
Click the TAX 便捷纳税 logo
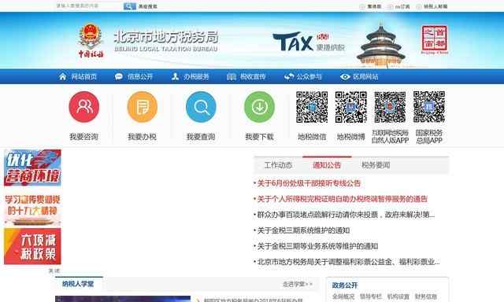[x=309, y=42]
